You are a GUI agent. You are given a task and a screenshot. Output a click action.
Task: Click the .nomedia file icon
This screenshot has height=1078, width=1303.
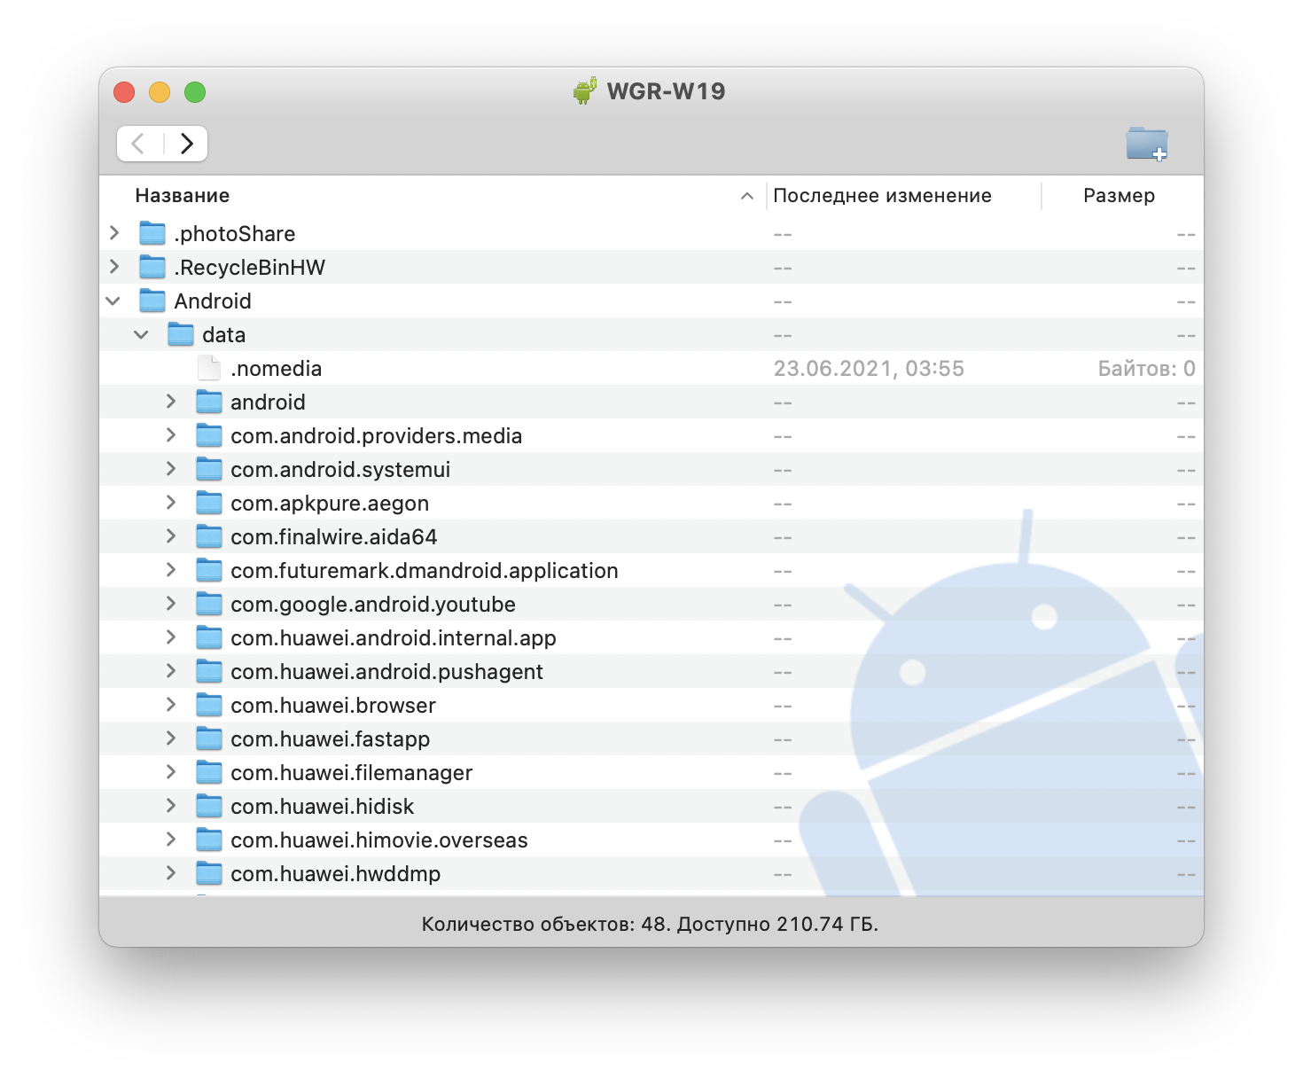click(x=209, y=369)
